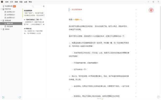Close the 笔神 window

(x=158, y=2)
